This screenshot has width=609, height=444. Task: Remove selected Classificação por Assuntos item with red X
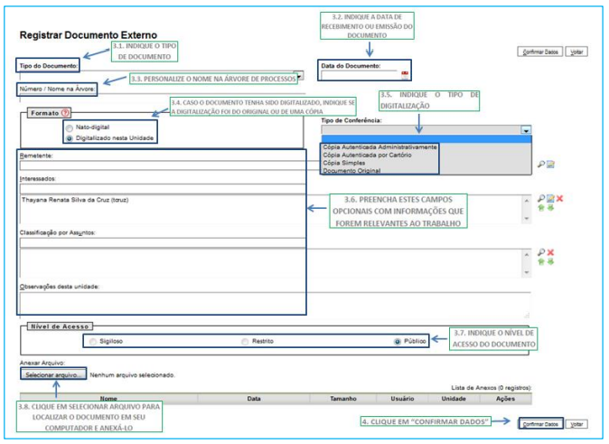pyautogui.click(x=550, y=252)
